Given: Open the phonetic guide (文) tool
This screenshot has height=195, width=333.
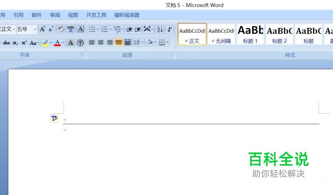Looking at the screenshot, I should coord(70,29).
